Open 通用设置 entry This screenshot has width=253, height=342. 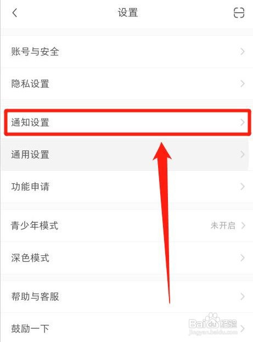pyautogui.click(x=126, y=154)
